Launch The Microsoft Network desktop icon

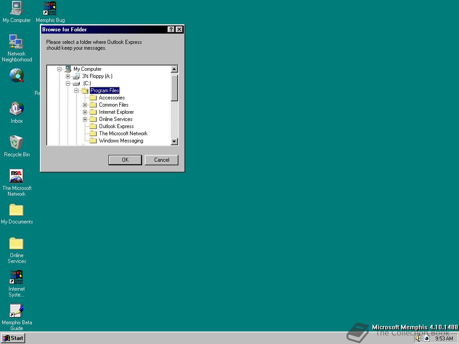click(17, 183)
